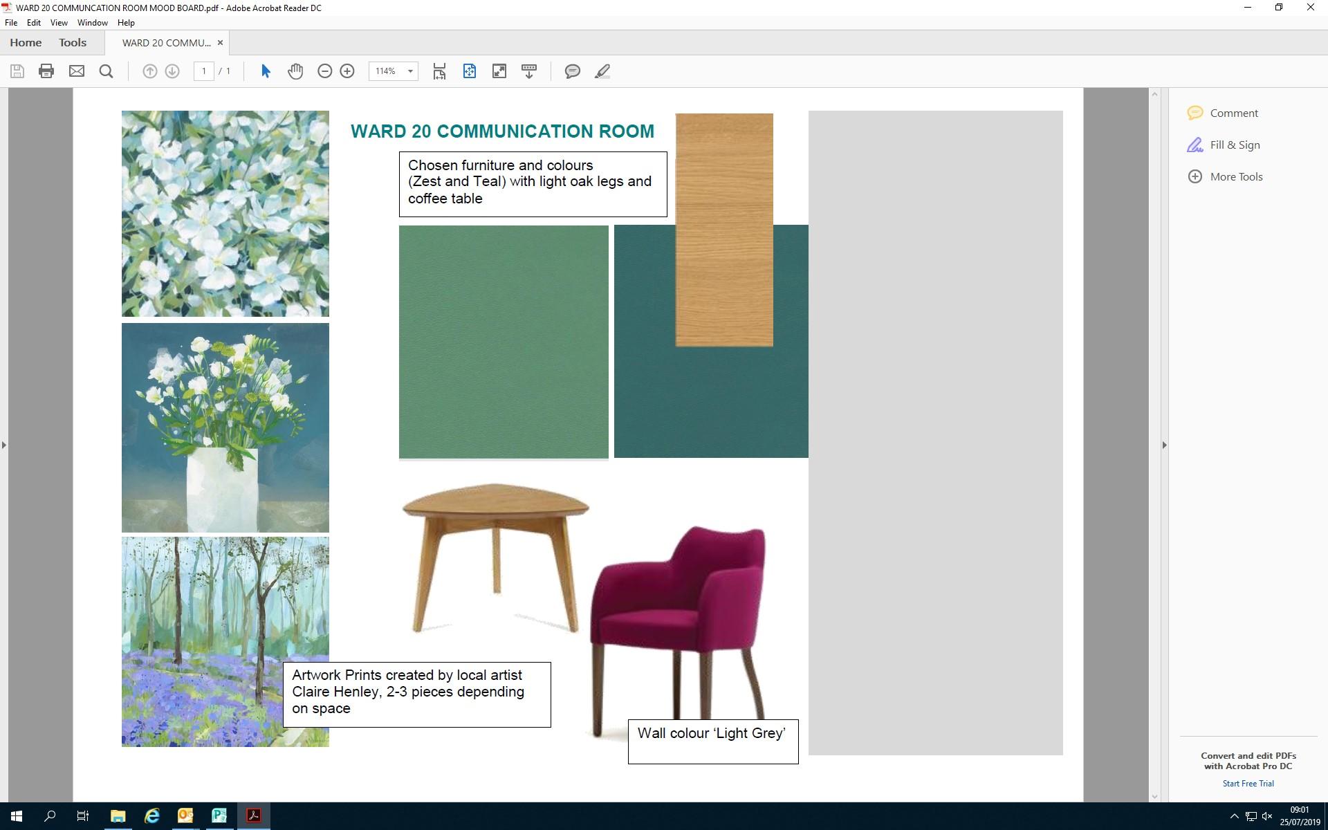Click the Start Free Trial link
The width and height of the screenshot is (1328, 830).
pos(1248,784)
